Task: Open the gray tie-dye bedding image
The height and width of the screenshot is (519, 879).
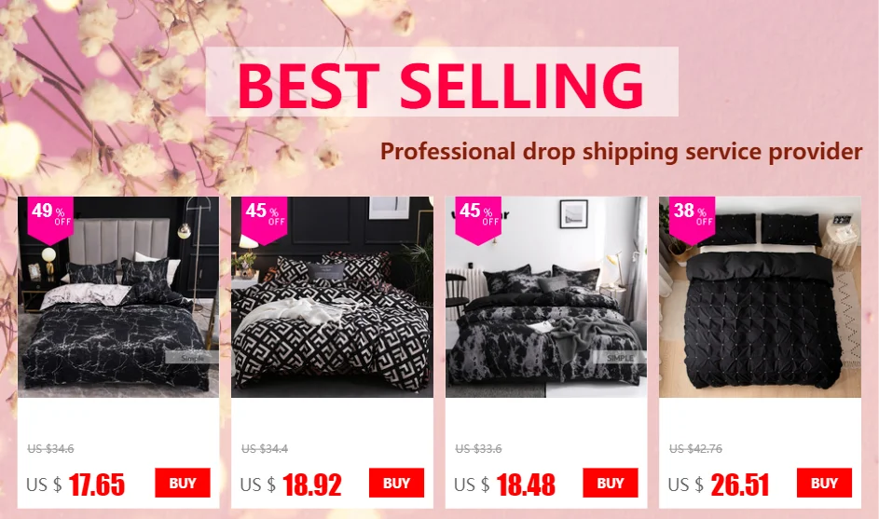Action: click(x=546, y=297)
